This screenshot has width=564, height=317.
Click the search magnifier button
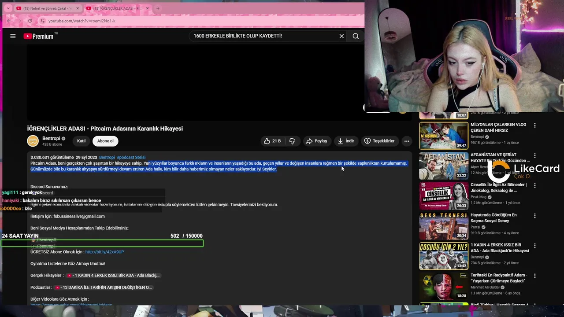356,36
